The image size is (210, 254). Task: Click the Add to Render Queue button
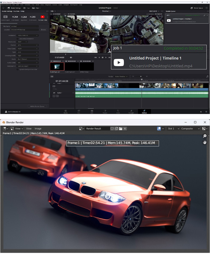37,106
